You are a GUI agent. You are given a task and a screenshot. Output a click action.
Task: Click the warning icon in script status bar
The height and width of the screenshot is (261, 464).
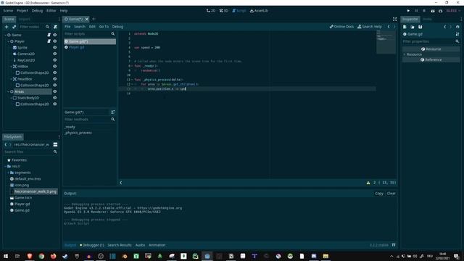point(368,183)
